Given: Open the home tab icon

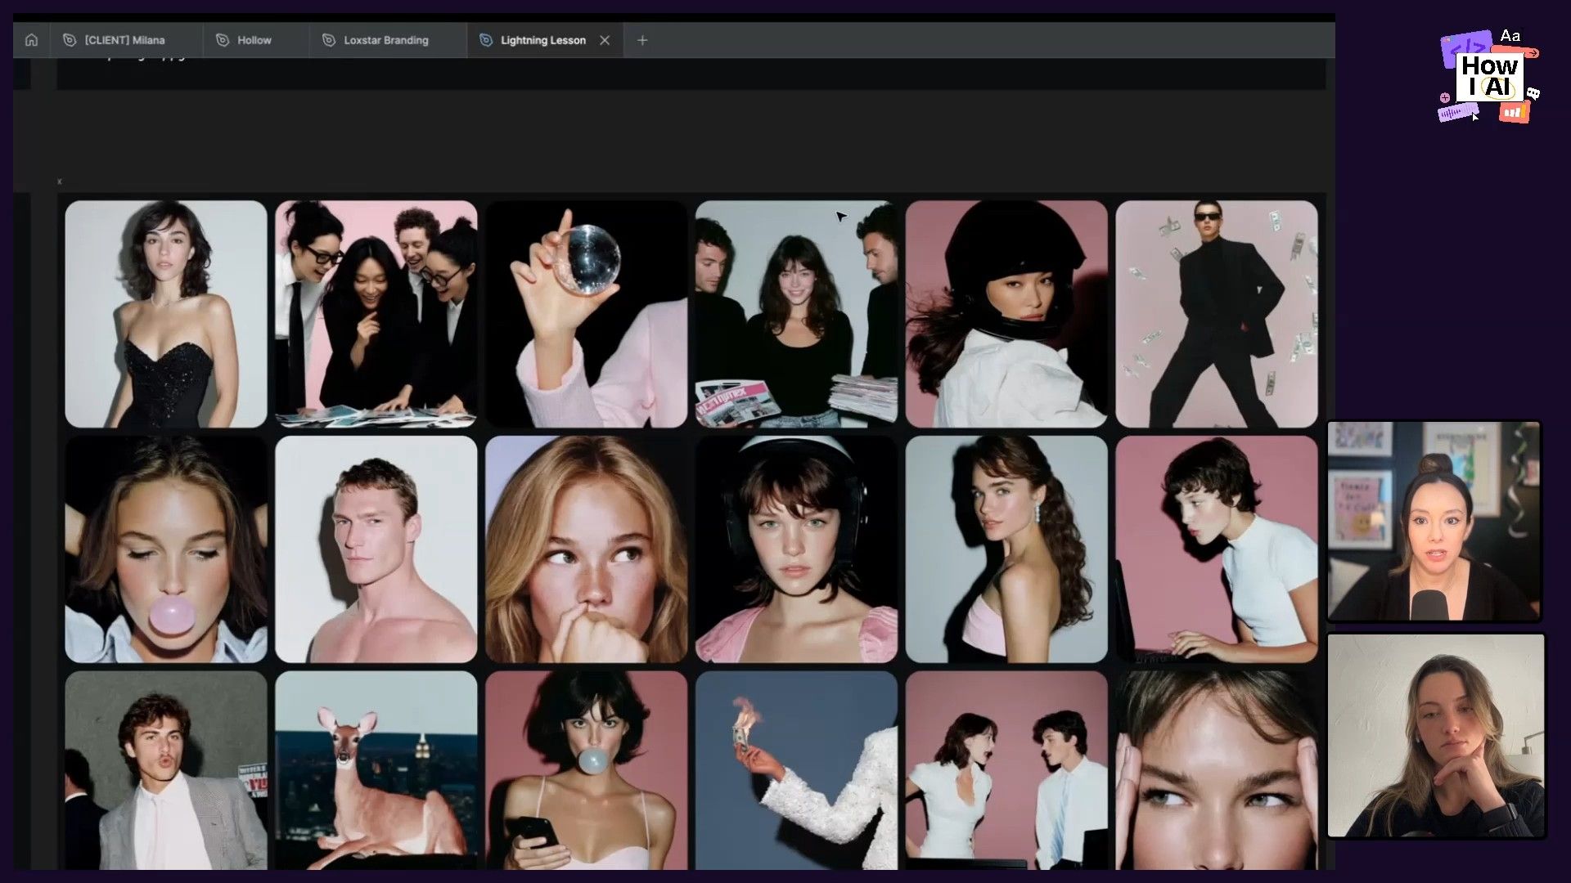Looking at the screenshot, I should (x=31, y=40).
